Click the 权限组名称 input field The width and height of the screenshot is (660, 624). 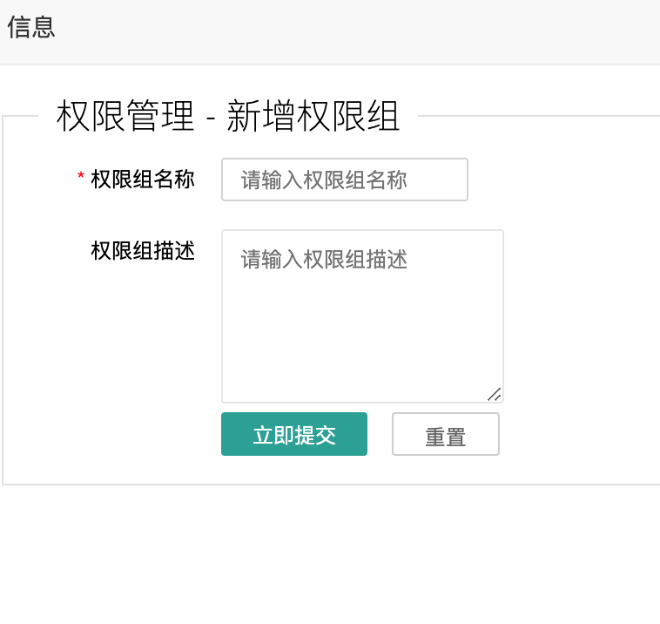(x=345, y=180)
